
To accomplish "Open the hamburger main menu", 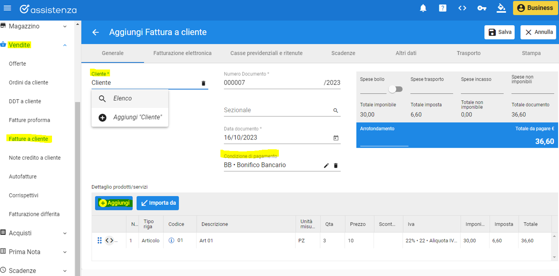I will tap(7, 8).
